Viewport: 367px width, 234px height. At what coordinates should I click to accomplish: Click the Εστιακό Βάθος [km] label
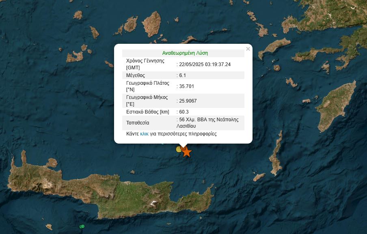[x=147, y=112]
